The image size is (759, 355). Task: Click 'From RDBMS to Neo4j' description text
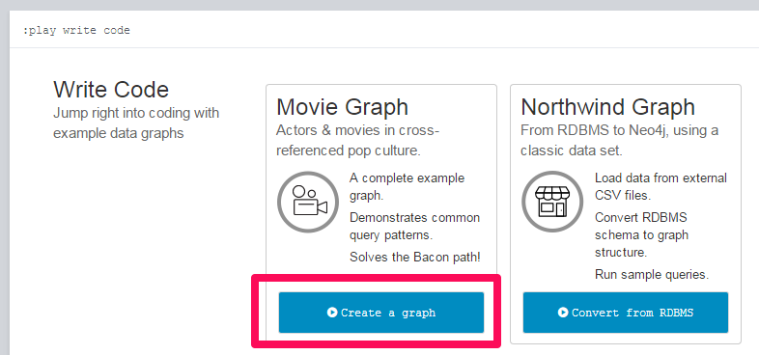(620, 140)
